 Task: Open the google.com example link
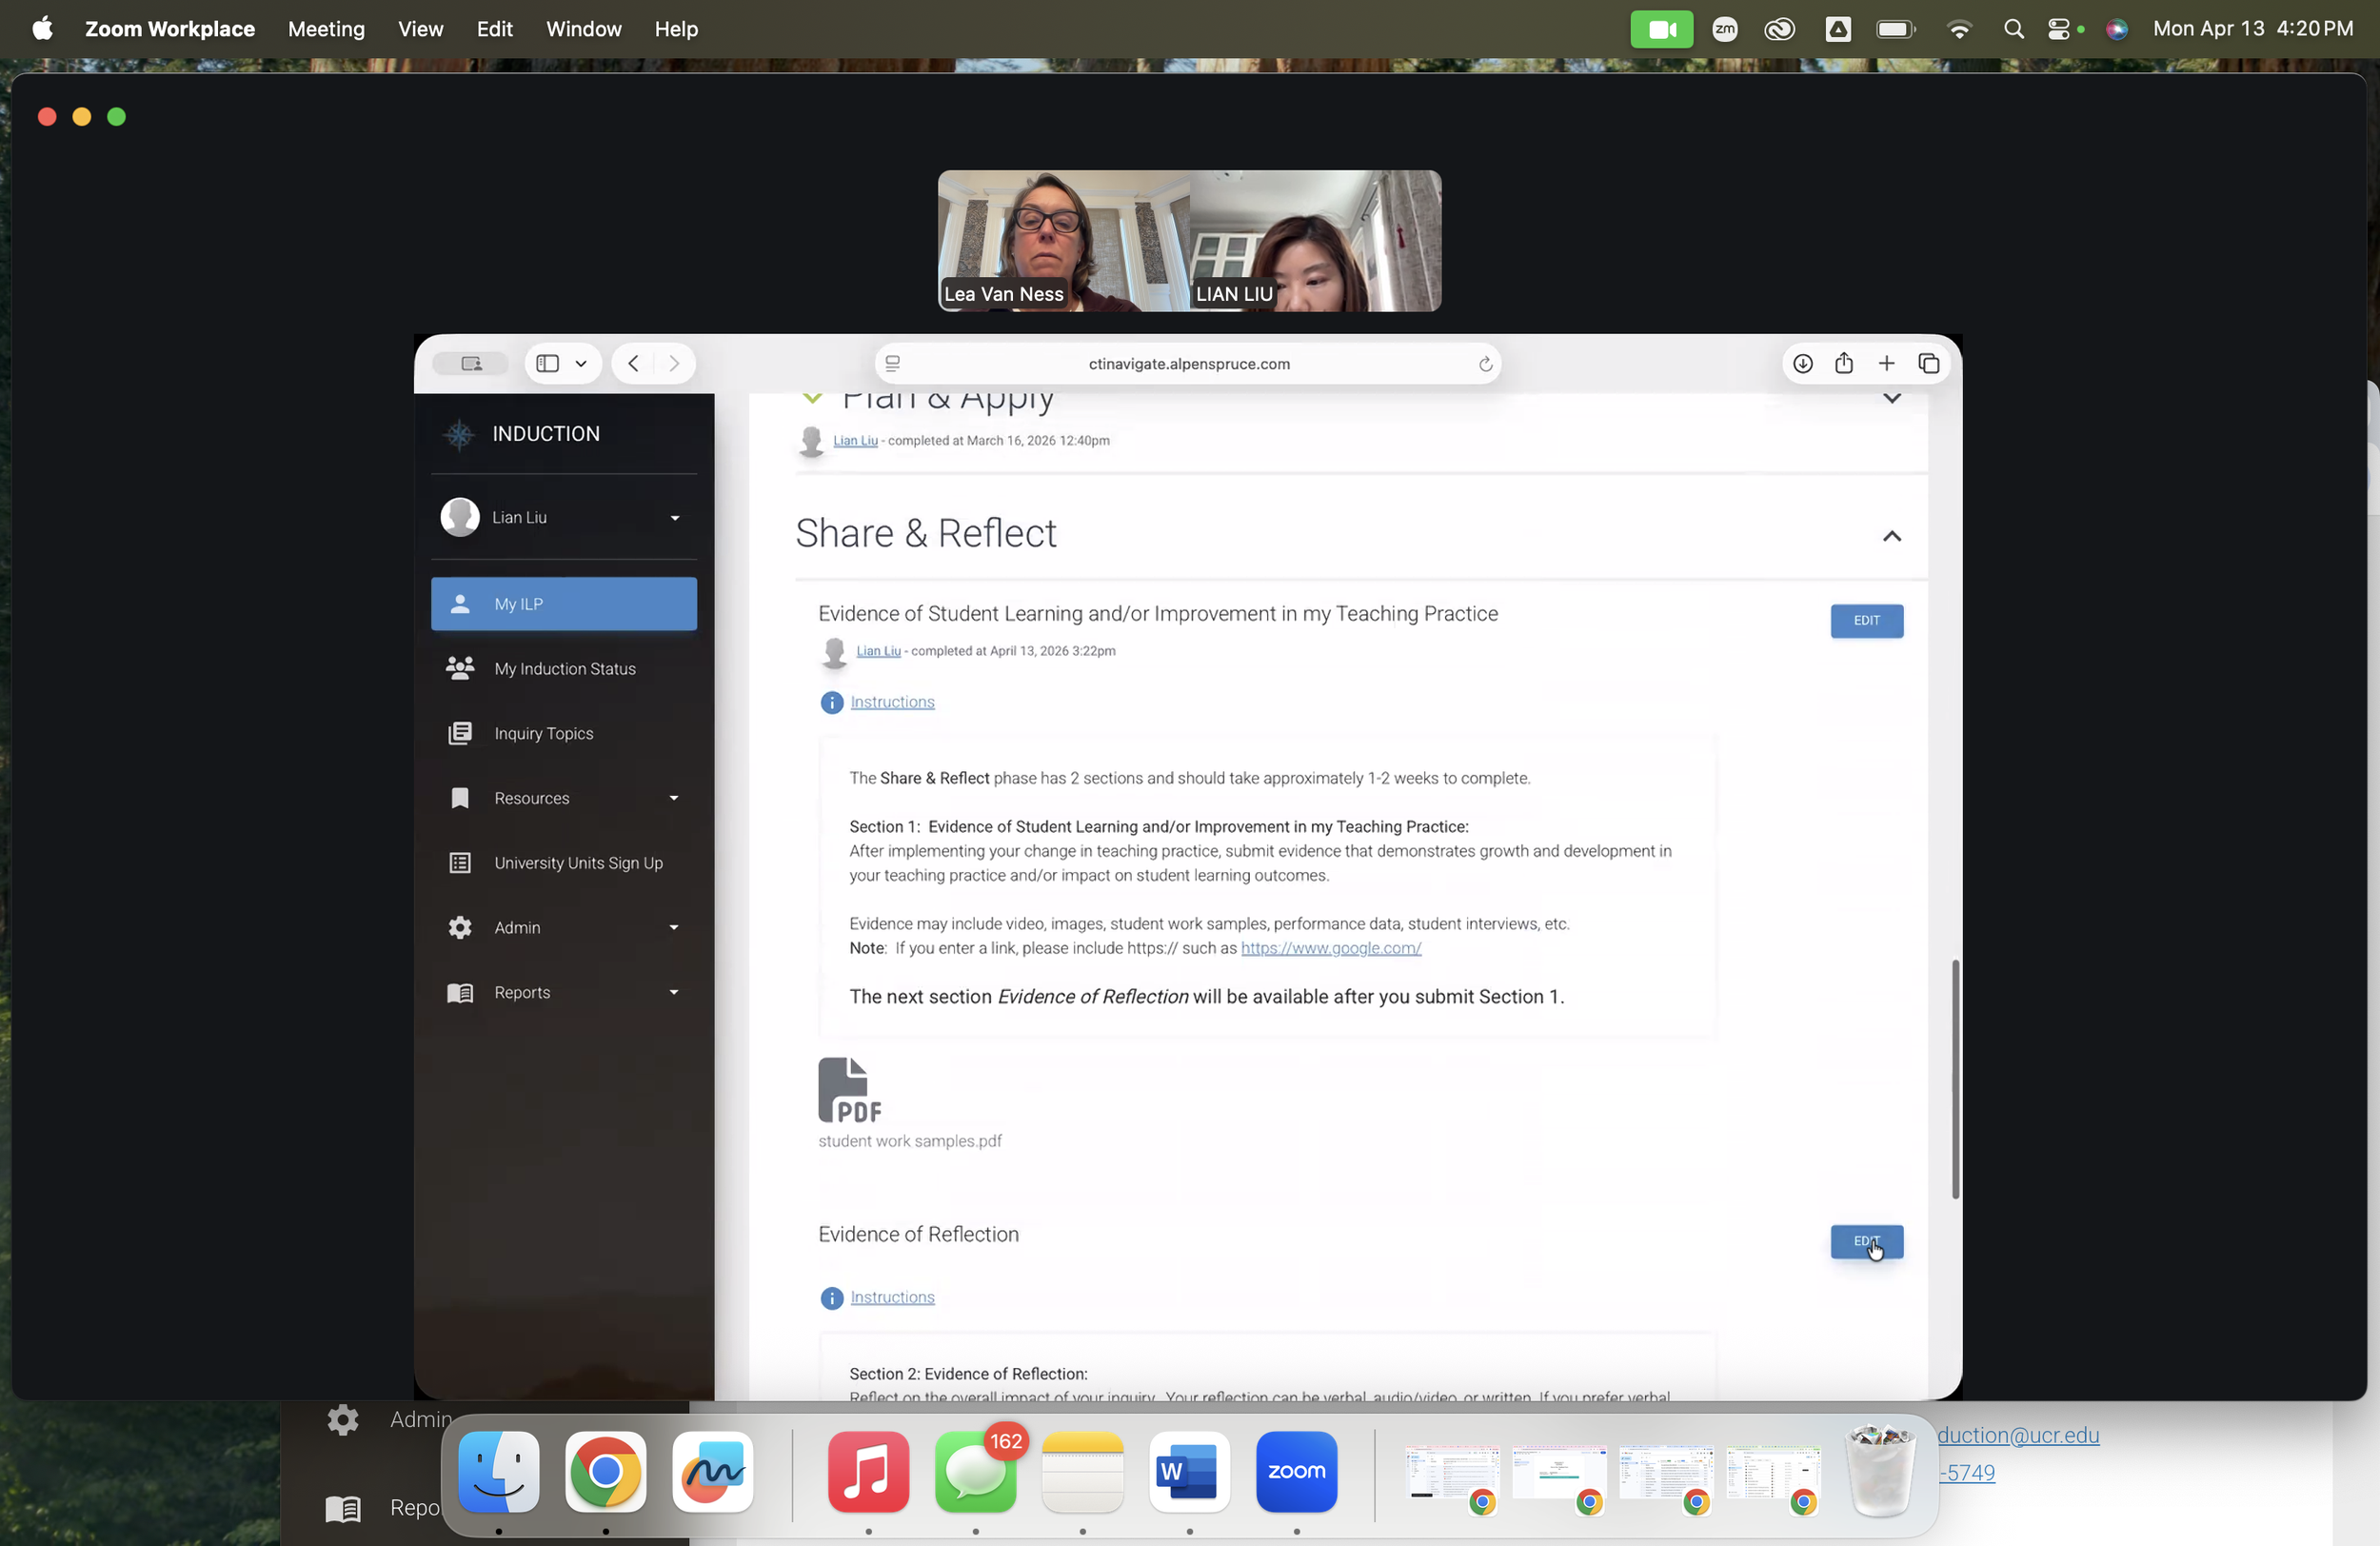1330,948
